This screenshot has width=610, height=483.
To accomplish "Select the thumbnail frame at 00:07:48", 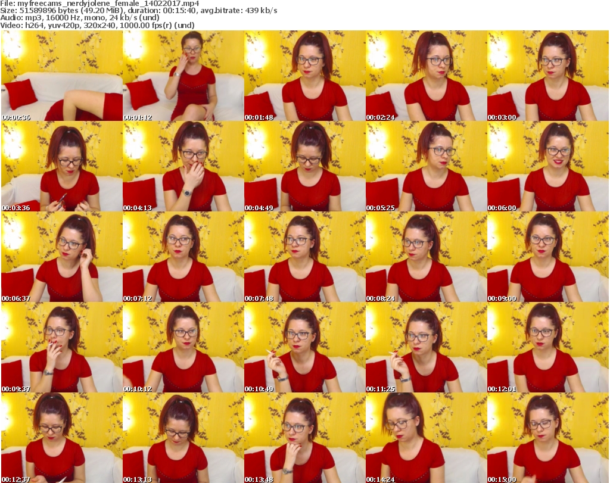I will [x=305, y=257].
